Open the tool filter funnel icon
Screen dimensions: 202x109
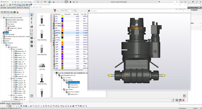pyautogui.click(x=55, y=11)
